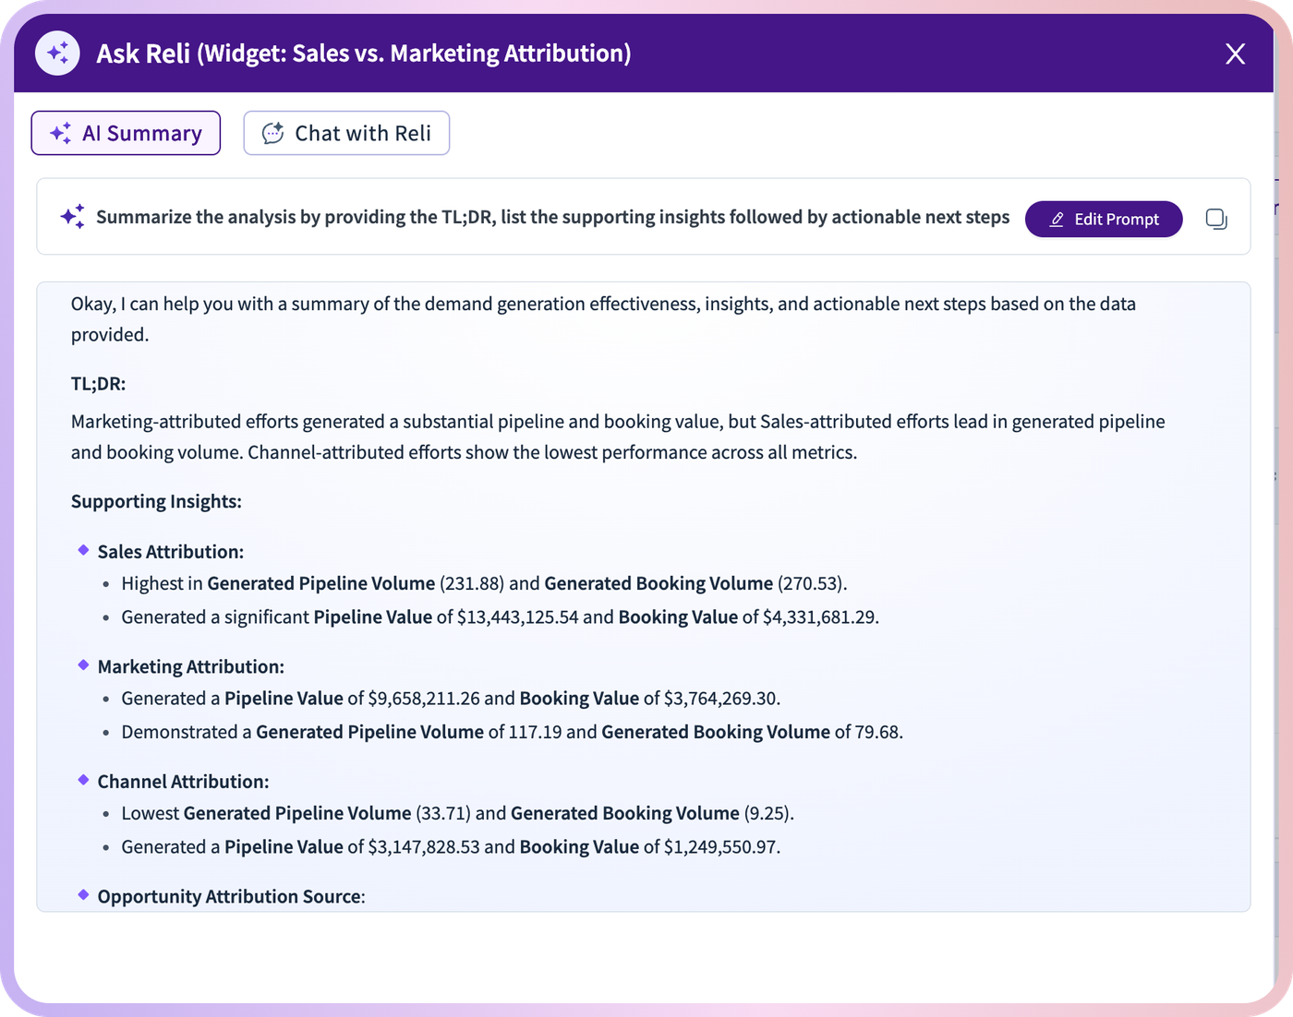Image resolution: width=1293 pixels, height=1017 pixels.
Task: Open the Chat with Reli tab
Action: [346, 133]
